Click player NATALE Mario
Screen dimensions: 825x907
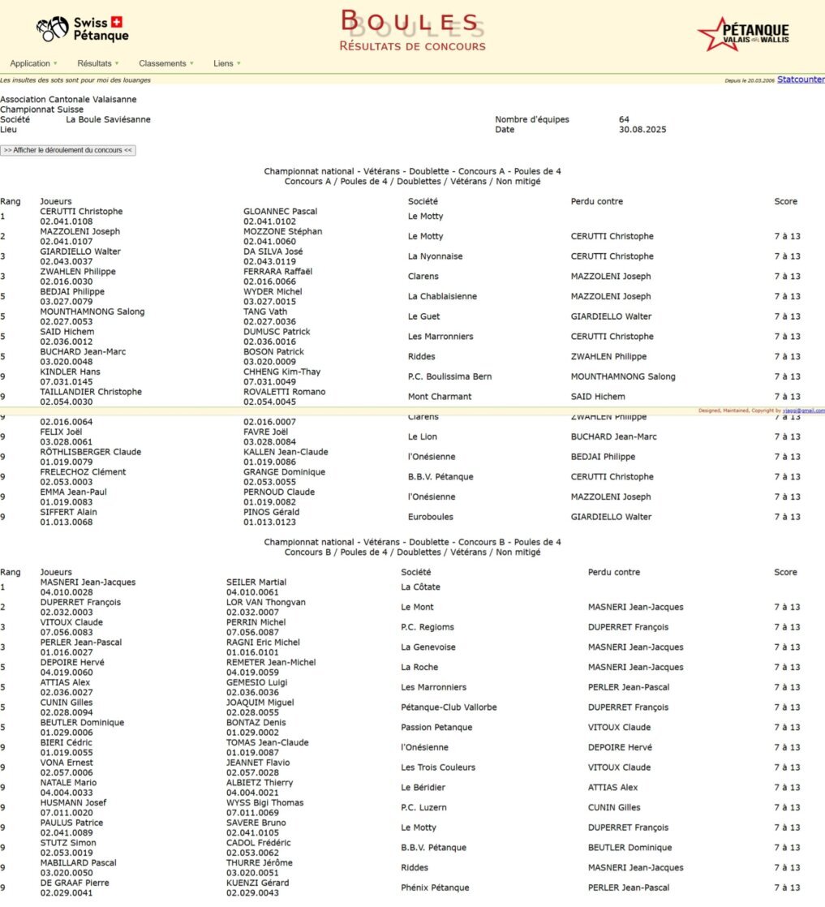(x=68, y=783)
